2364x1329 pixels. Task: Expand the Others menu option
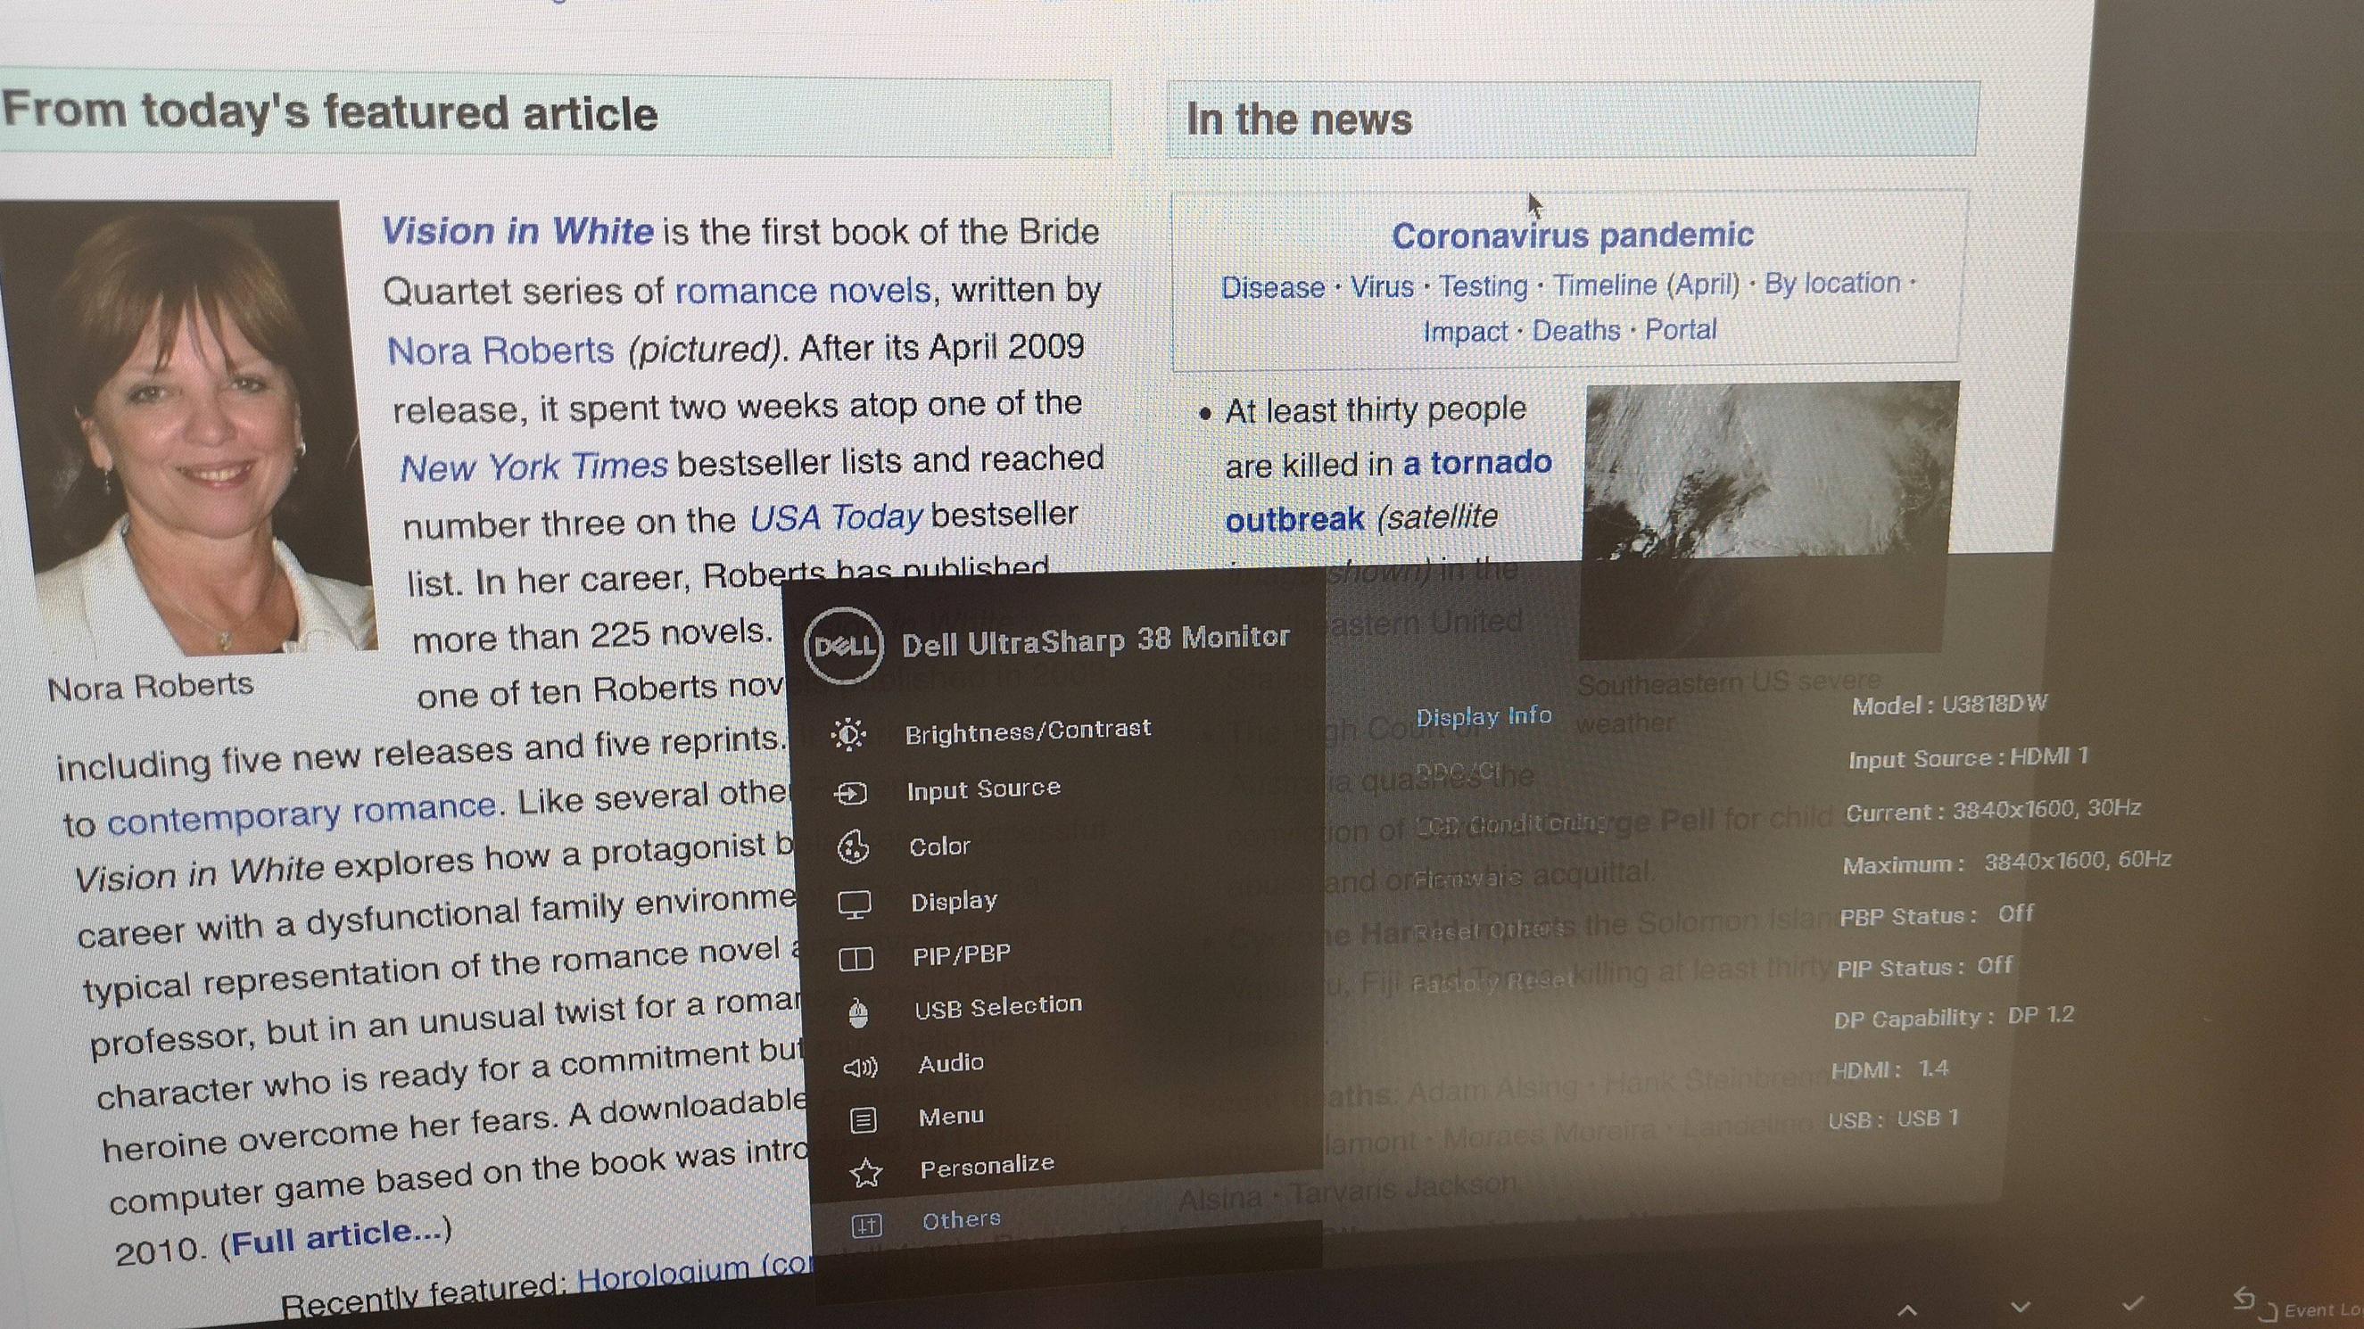tap(961, 1220)
